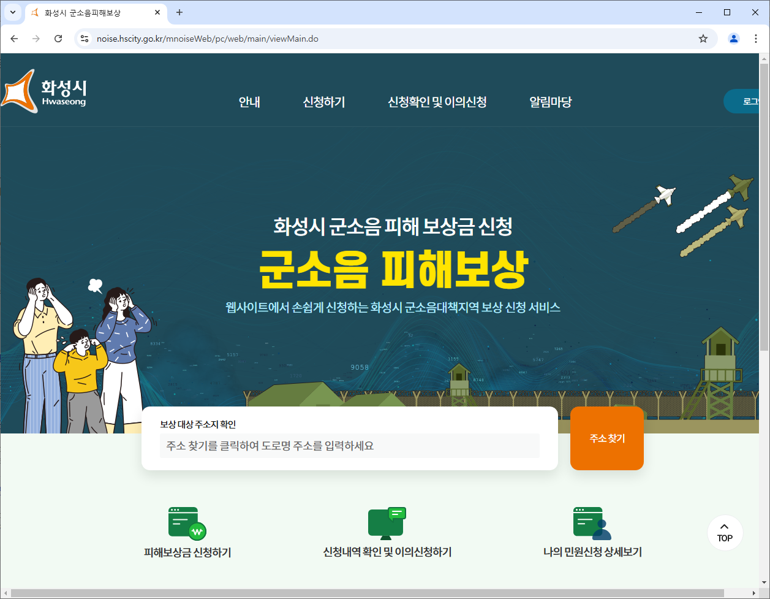The image size is (770, 599).
Task: Select the 알림마당 menu item
Action: [549, 102]
